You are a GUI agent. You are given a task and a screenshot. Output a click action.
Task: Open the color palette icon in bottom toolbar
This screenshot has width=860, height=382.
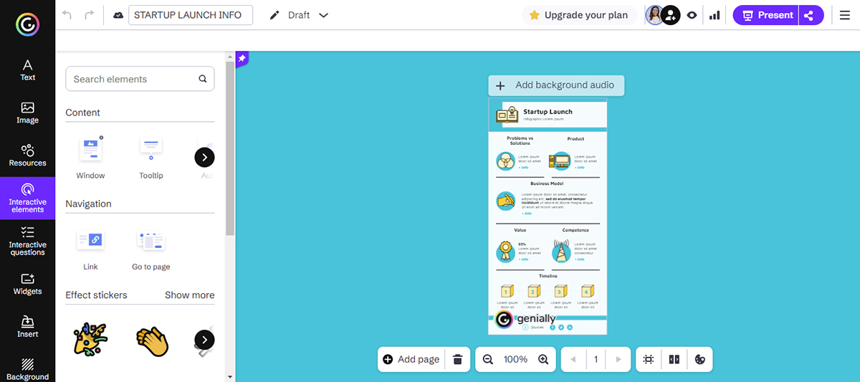click(700, 359)
